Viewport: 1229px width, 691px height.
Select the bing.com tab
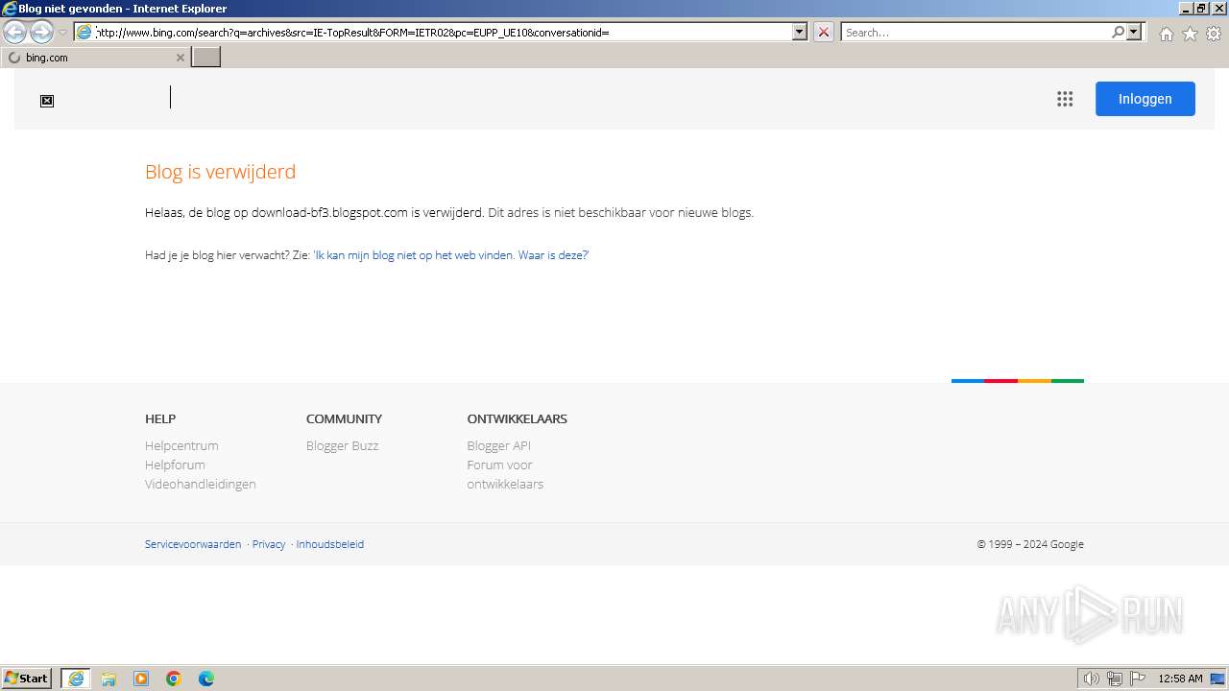click(x=95, y=58)
